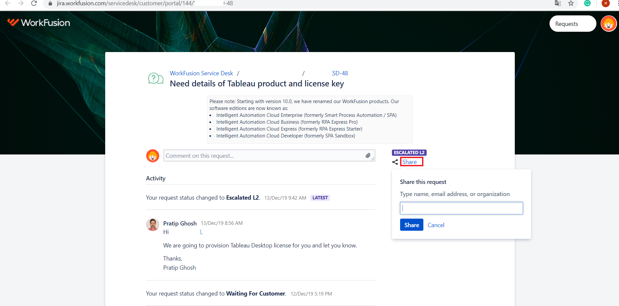Click the browser forward arrow
Image resolution: width=619 pixels, height=306 pixels.
21,3
